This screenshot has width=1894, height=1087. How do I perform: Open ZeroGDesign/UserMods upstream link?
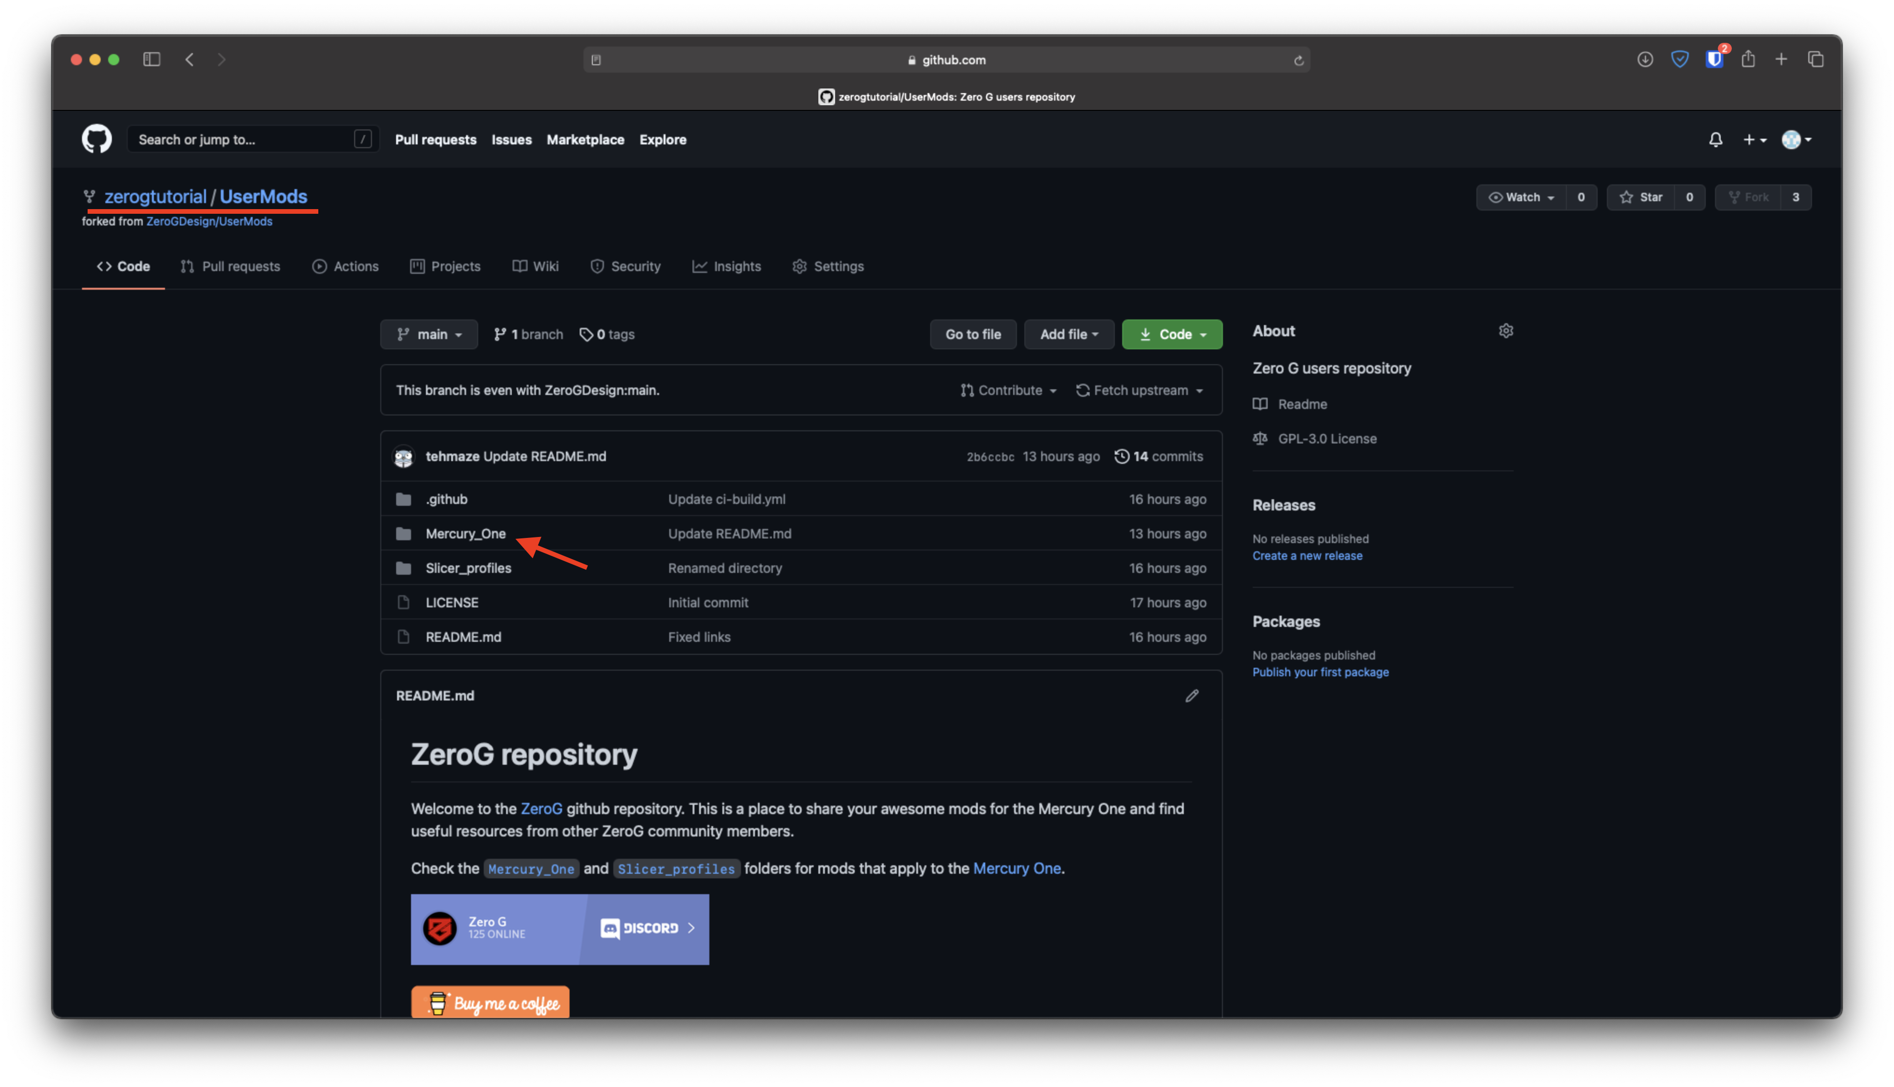point(209,221)
